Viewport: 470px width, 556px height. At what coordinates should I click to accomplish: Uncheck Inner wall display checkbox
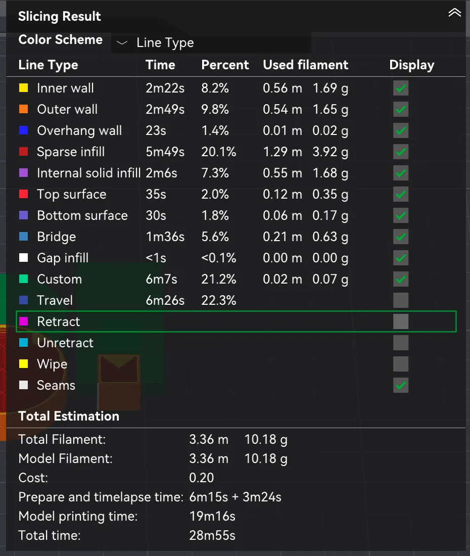pyautogui.click(x=401, y=88)
